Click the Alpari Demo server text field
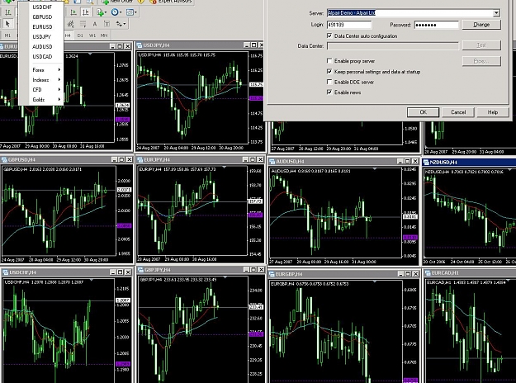Viewport: 516px width, 383px height. 409,13
